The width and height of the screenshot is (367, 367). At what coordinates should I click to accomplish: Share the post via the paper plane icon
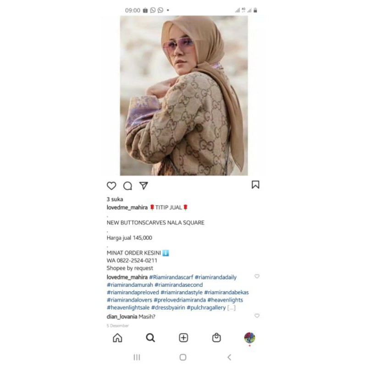pos(144,186)
